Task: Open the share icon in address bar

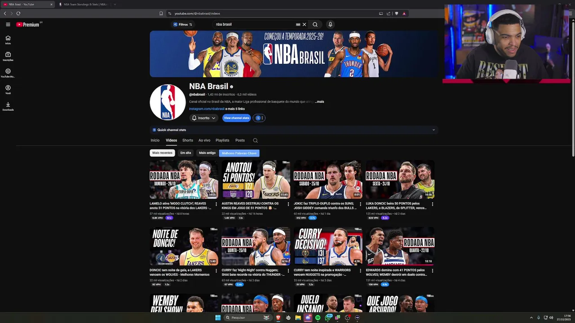Action: click(389, 13)
